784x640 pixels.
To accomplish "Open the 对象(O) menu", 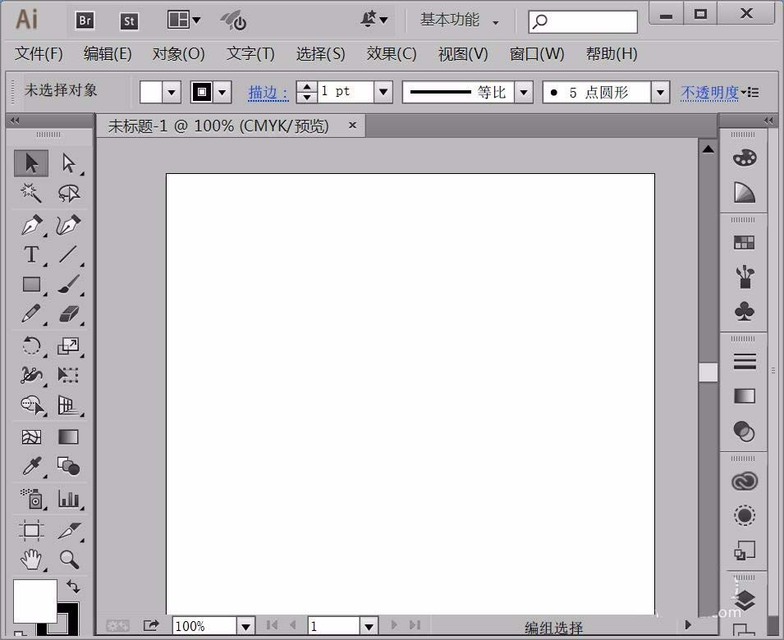I will [178, 53].
